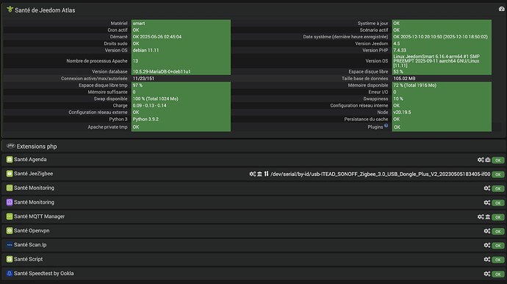Click gears icon on green-icon Santé Monitoring row
The image size is (507, 284).
(x=487, y=188)
